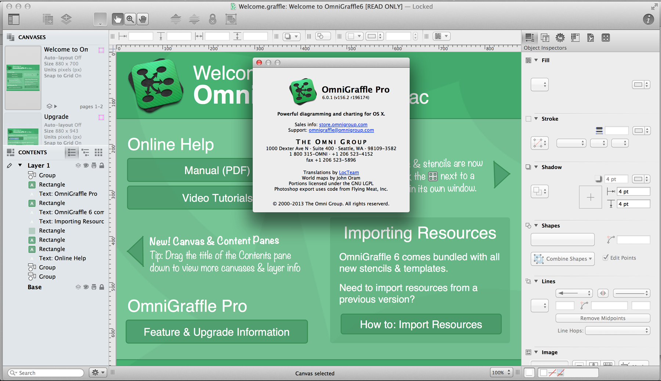Close the About OmniGraffle Pro dialog
This screenshot has width=661, height=381.
point(259,62)
